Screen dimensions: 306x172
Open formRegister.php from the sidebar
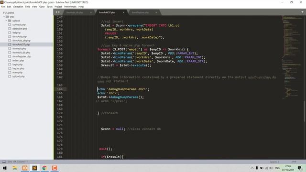click(22, 56)
